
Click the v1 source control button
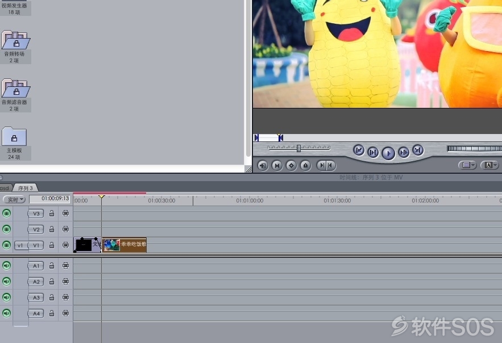(20, 245)
